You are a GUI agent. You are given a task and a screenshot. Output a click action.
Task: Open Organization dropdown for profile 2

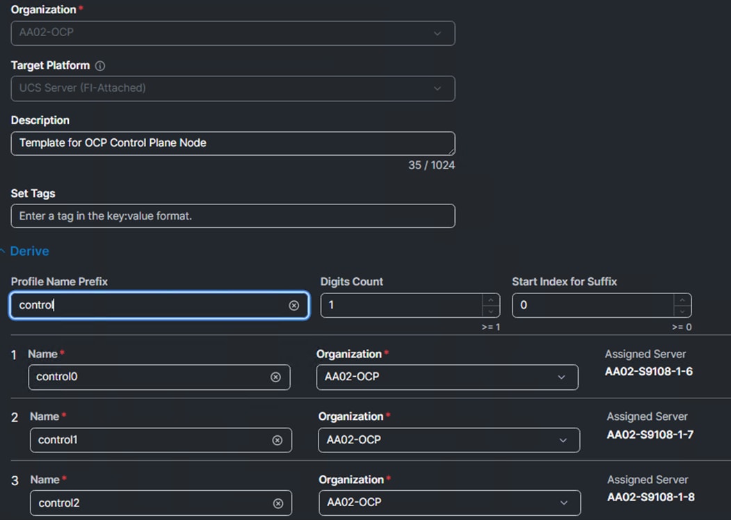click(x=449, y=440)
